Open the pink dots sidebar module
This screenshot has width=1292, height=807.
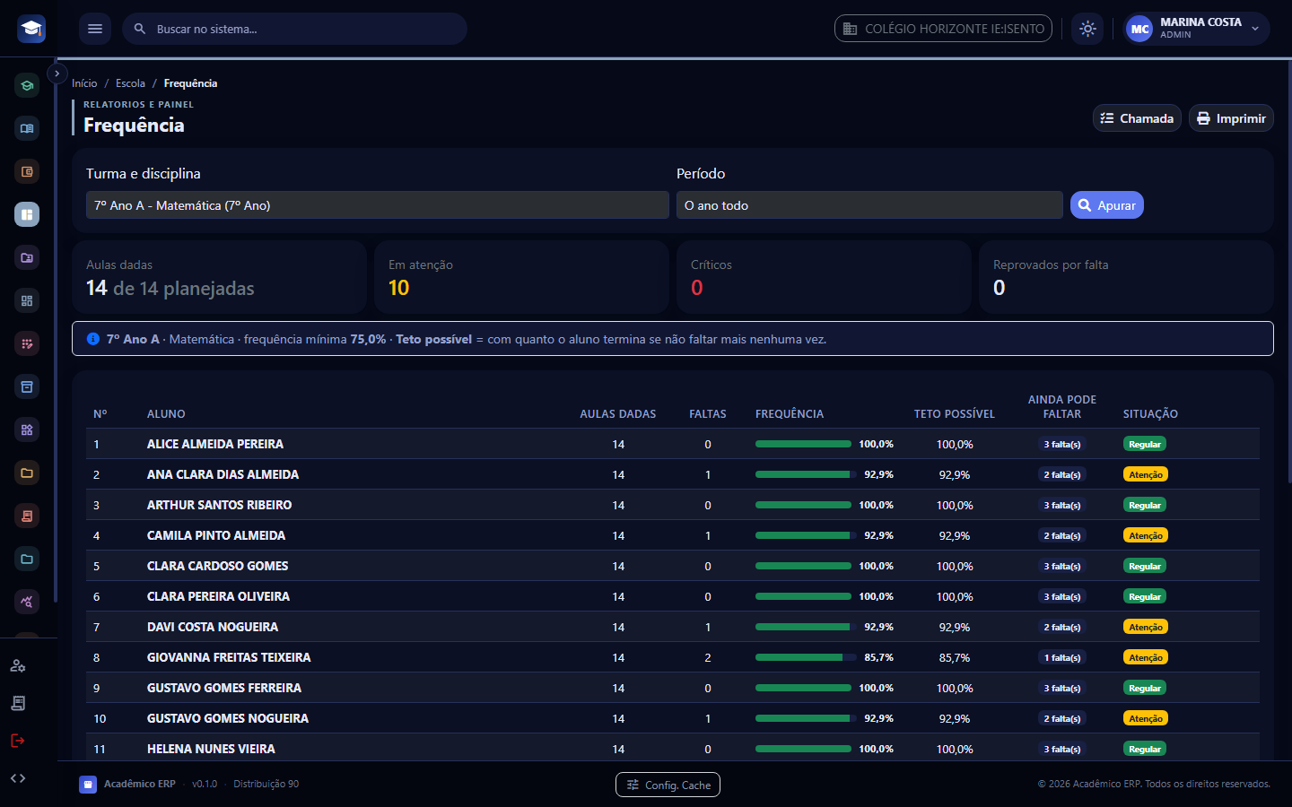27,344
